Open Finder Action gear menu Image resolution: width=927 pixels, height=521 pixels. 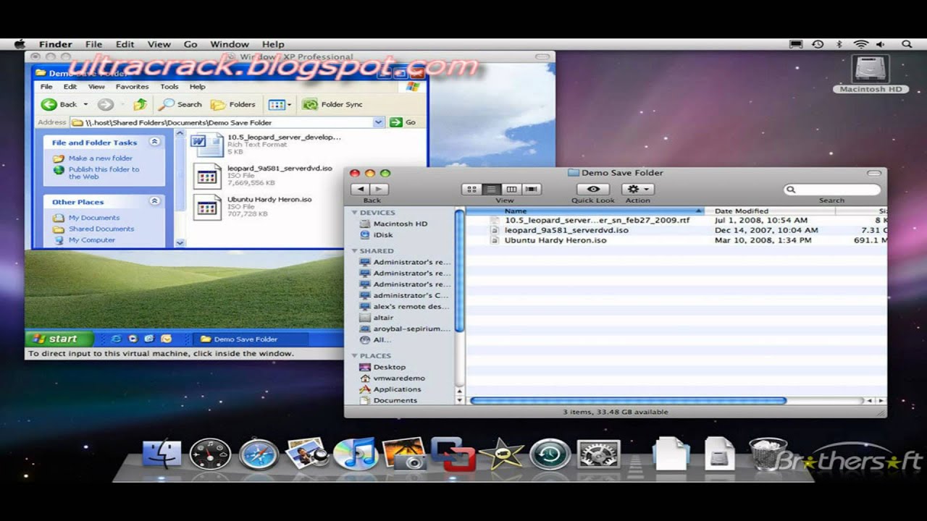click(637, 190)
